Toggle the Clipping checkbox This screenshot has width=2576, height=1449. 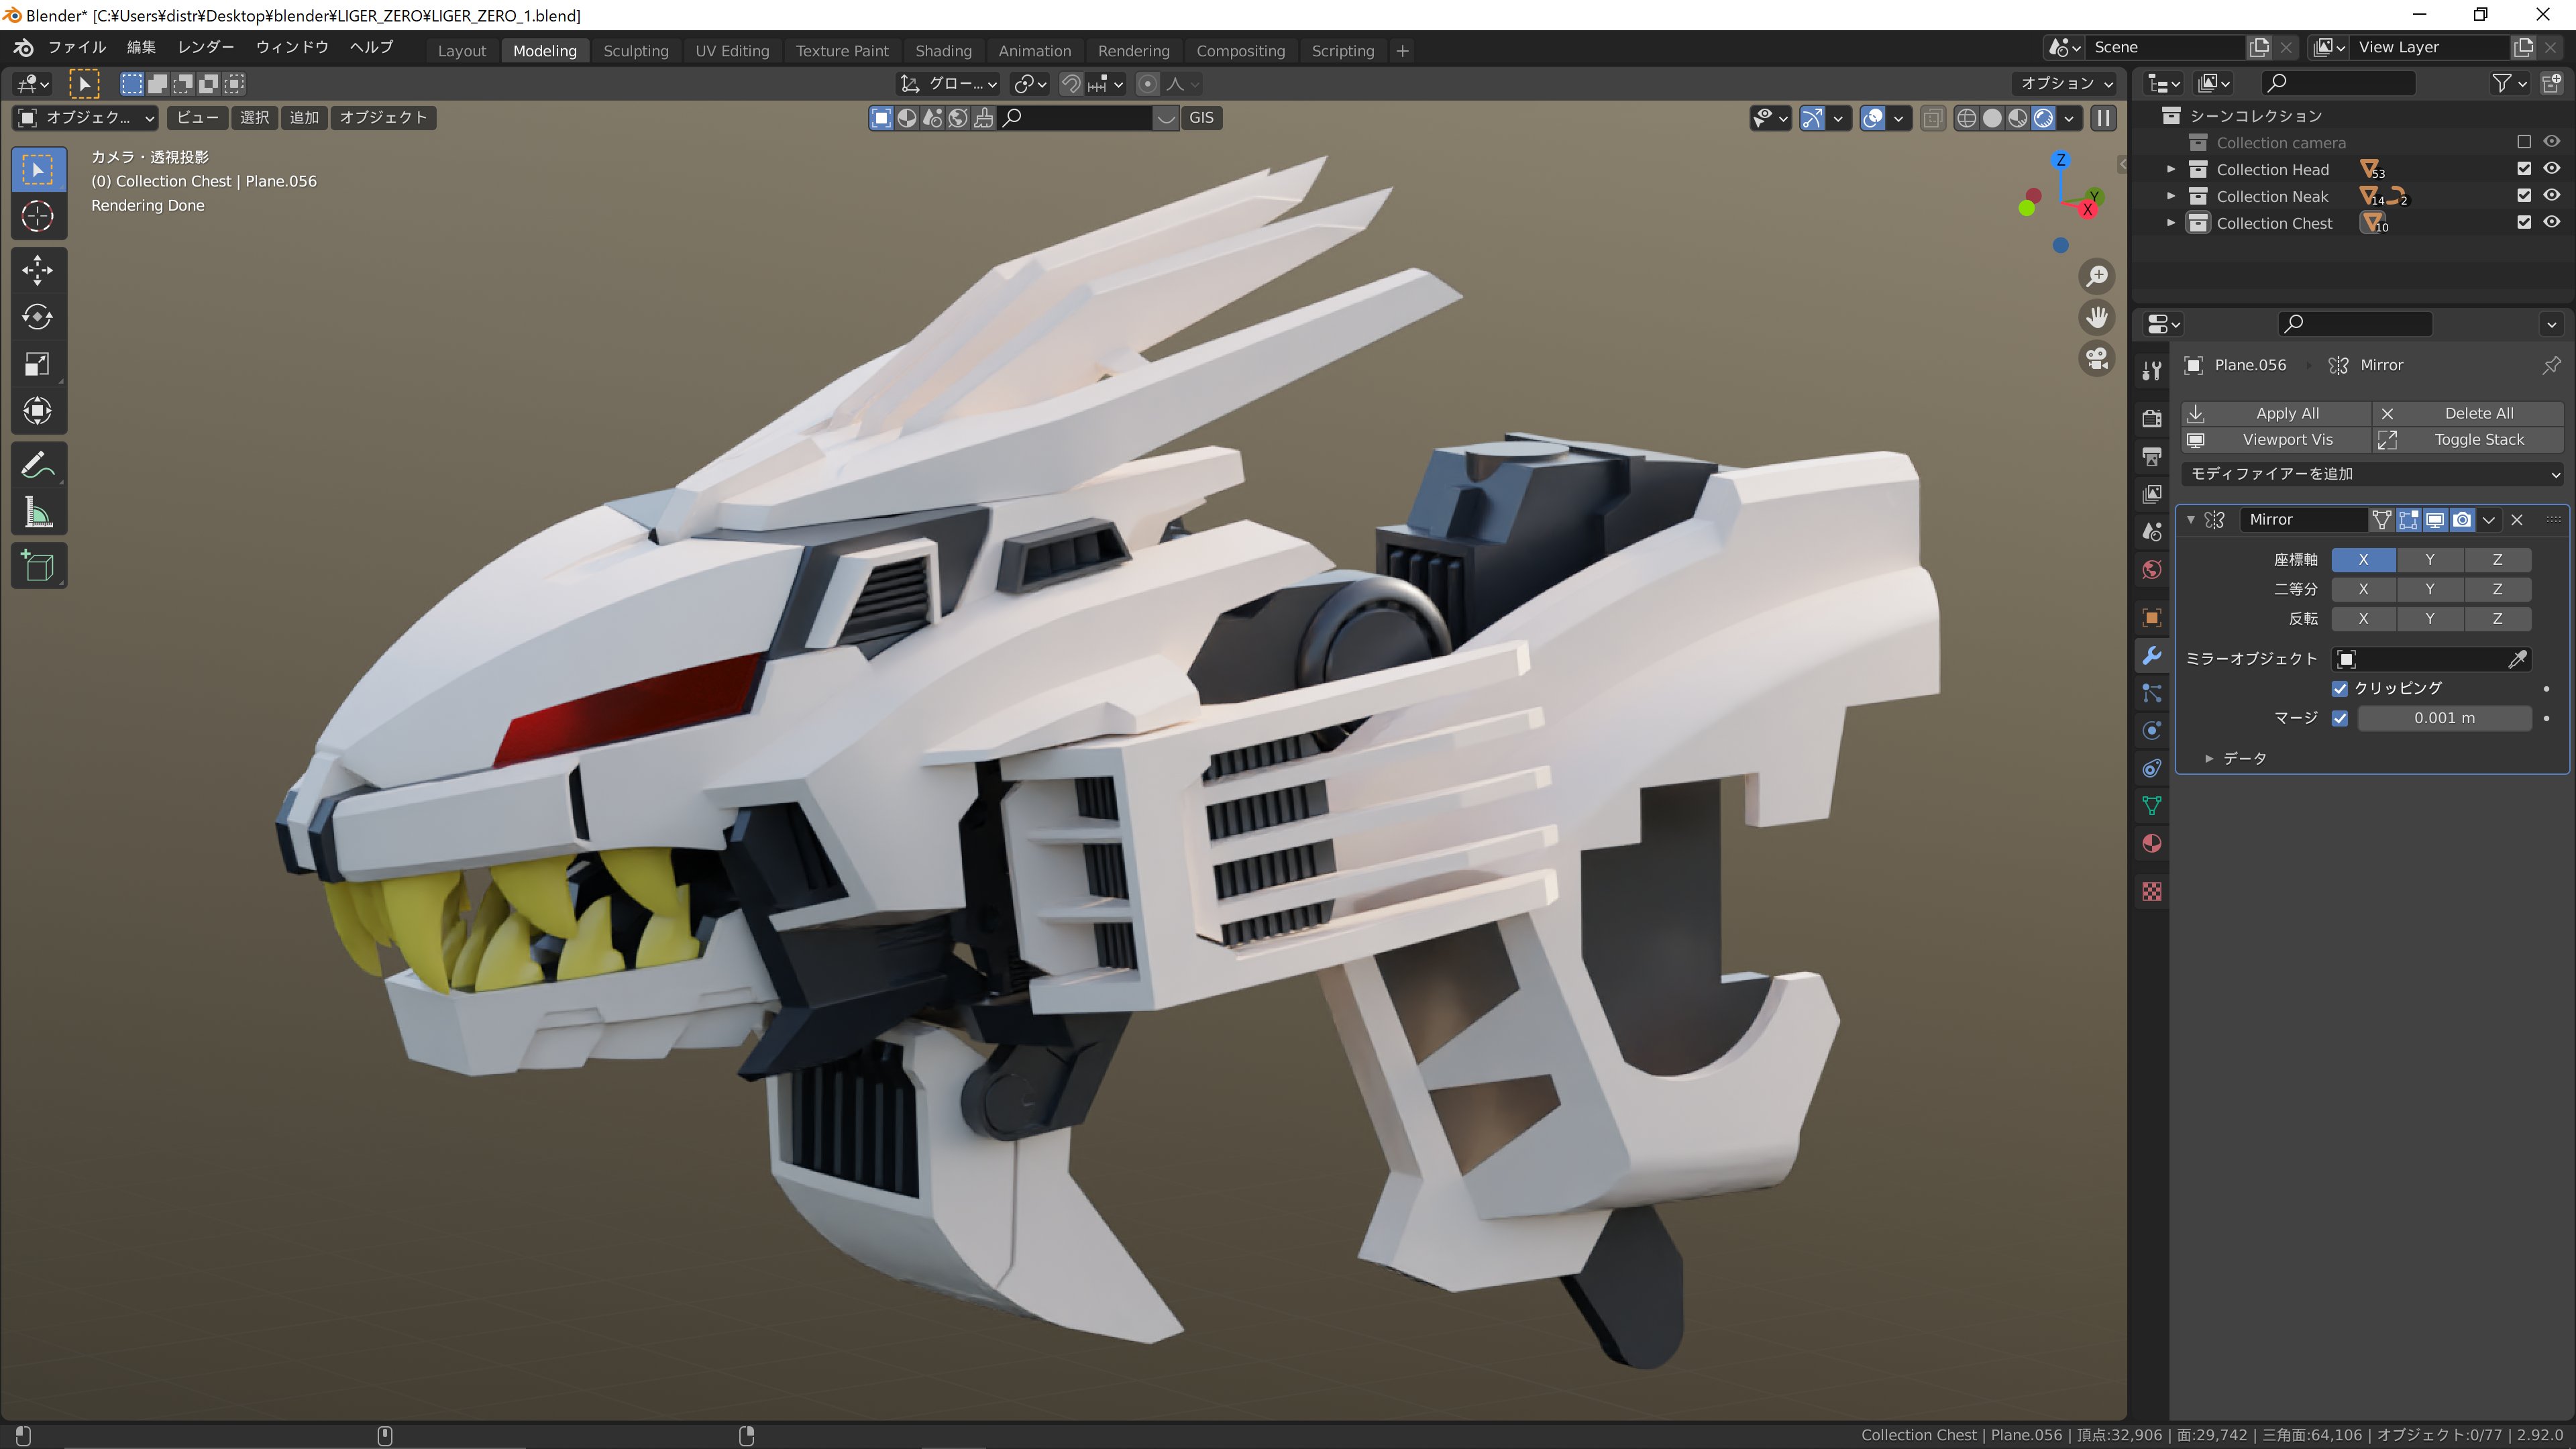(x=2340, y=688)
